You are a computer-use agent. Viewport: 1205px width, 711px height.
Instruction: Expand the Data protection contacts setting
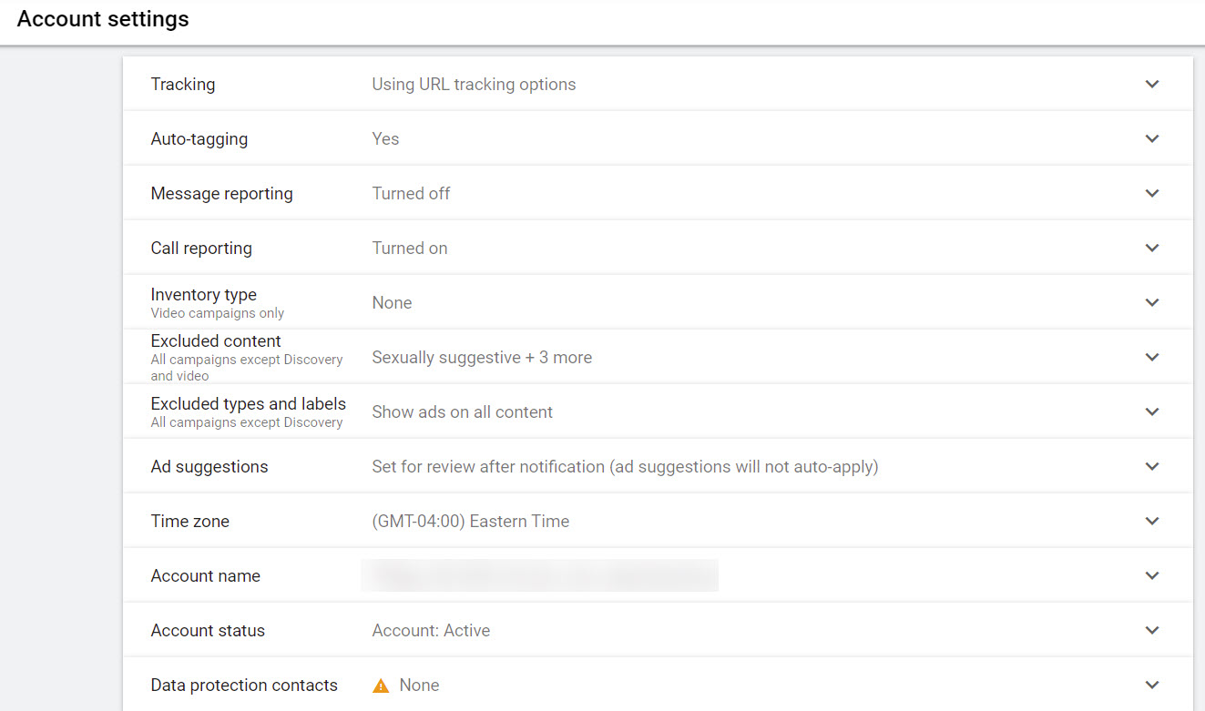pyautogui.click(x=1151, y=685)
